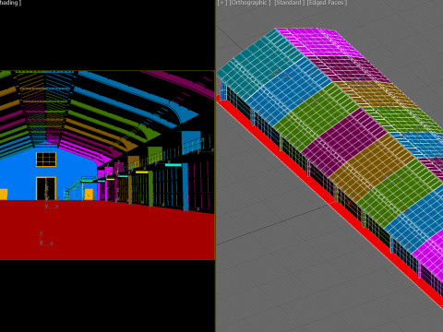This screenshot has width=443, height=332.
Task: Select the yellow-framed double door on blue wall
Action: [x=46, y=188]
